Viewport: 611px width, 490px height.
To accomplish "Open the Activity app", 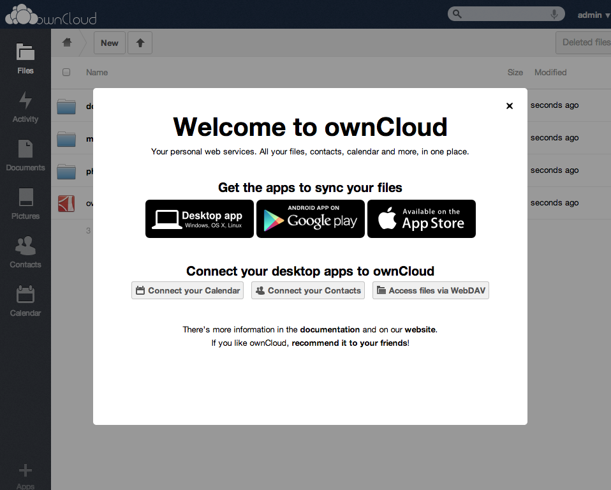I will [26, 107].
